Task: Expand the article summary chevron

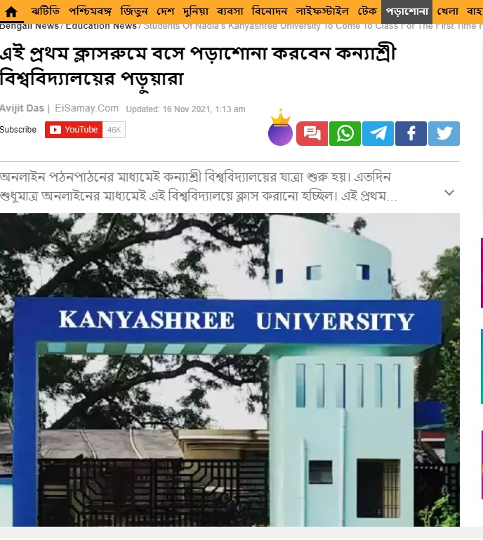Action: [449, 193]
